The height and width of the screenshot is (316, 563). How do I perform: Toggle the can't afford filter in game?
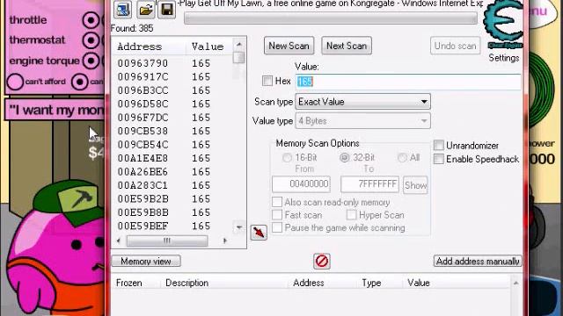click(15, 82)
